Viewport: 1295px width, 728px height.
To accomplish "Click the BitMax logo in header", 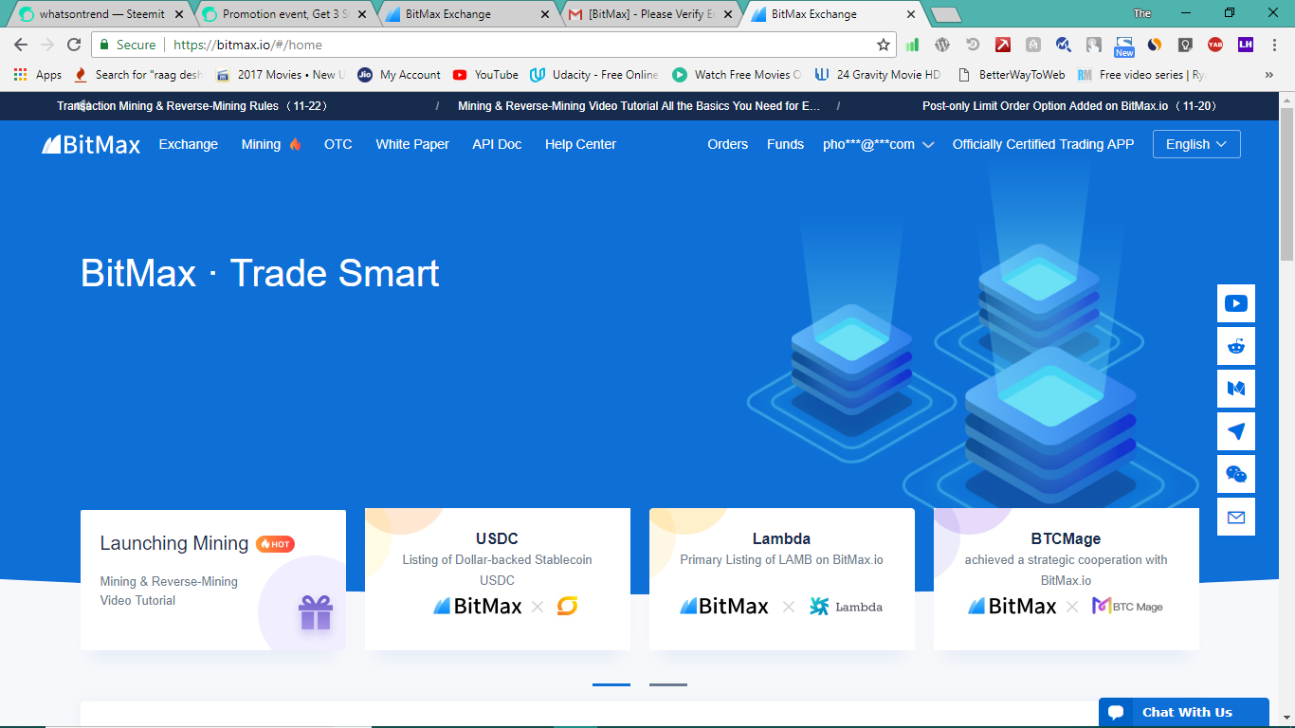I will (91, 144).
